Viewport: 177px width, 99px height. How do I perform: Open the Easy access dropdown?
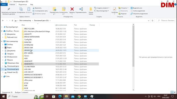(x=101, y=11)
